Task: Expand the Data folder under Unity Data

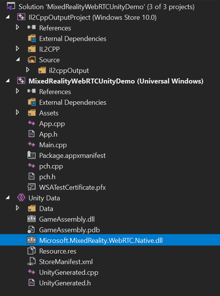Action: point(17,208)
